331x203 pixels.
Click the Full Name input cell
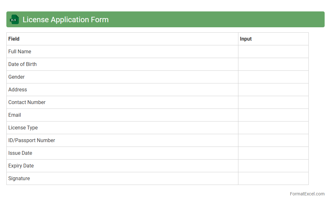(273, 52)
